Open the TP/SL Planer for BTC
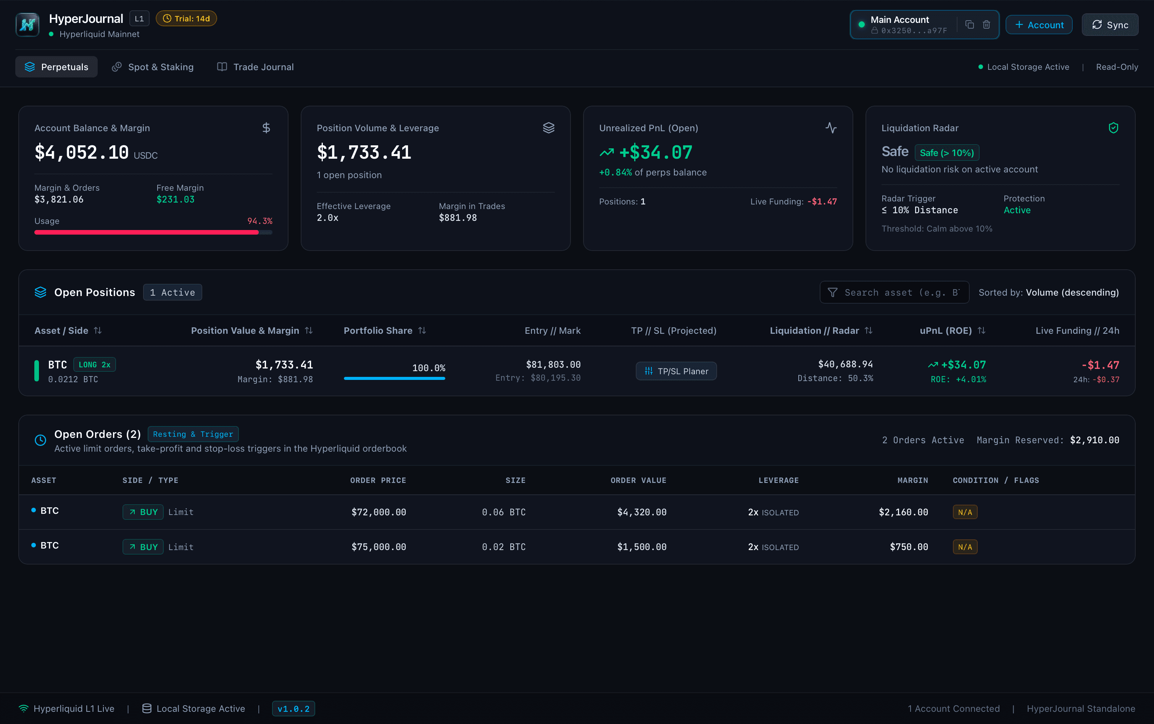The width and height of the screenshot is (1154, 724). click(x=676, y=371)
